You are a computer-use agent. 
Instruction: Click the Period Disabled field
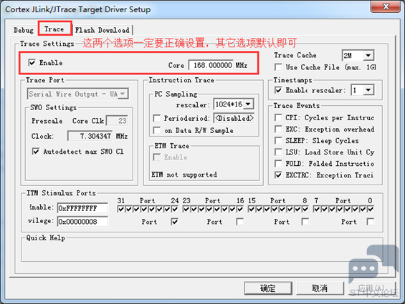click(234, 118)
